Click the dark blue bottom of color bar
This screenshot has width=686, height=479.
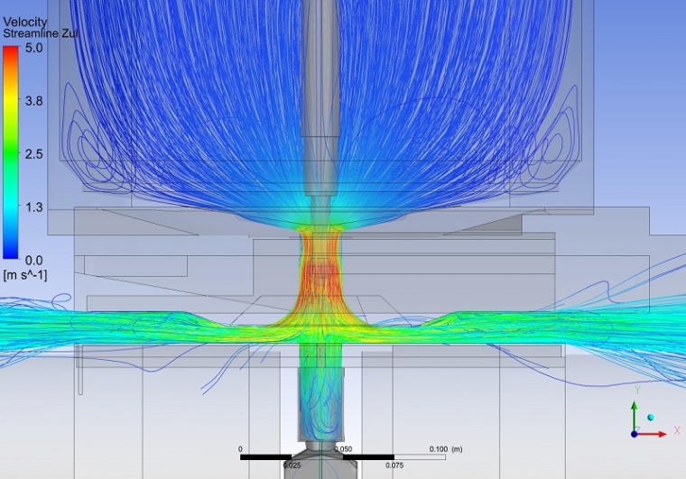[11, 253]
